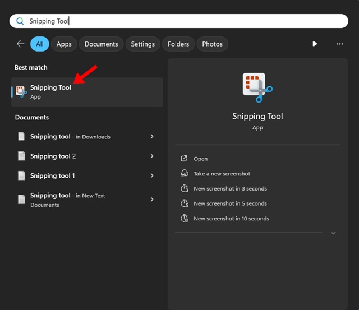Viewport: 359px width, 310px height.
Task: Open the three-dot more options menu
Action: point(339,44)
